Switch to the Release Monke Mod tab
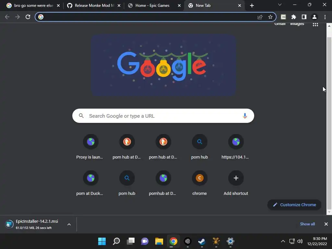This screenshot has height=249, width=332. point(93,6)
